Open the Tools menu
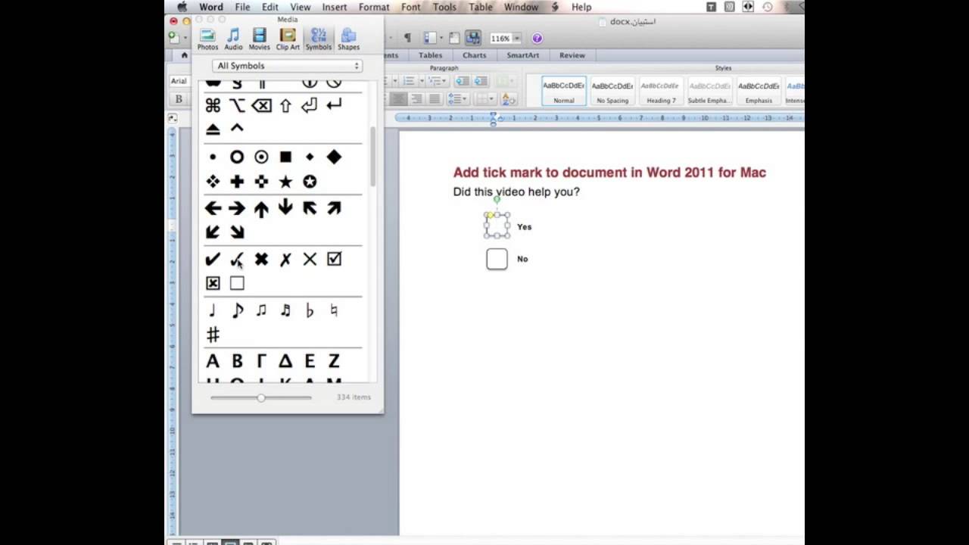 click(x=444, y=7)
